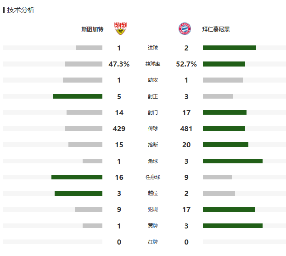Click Stuttgart's 47.3% possession value
The width and height of the screenshot is (286, 256).
[x=119, y=64]
